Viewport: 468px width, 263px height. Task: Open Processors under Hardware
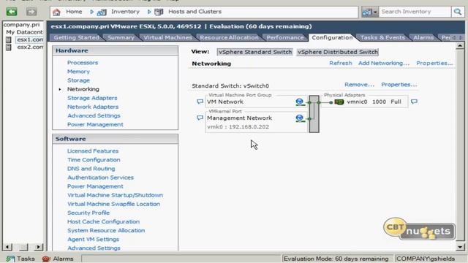pos(83,63)
